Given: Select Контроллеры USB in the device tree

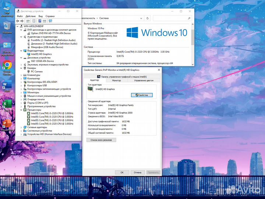Looking at the screenshot, I should (37, 85).
